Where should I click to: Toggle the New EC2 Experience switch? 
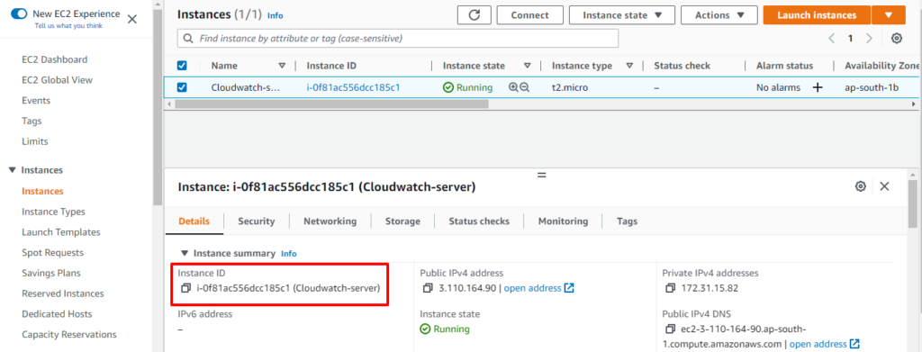19,14
